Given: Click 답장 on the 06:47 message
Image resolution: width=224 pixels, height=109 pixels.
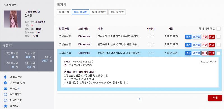Looking at the screenshot, I should [x=188, y=53].
